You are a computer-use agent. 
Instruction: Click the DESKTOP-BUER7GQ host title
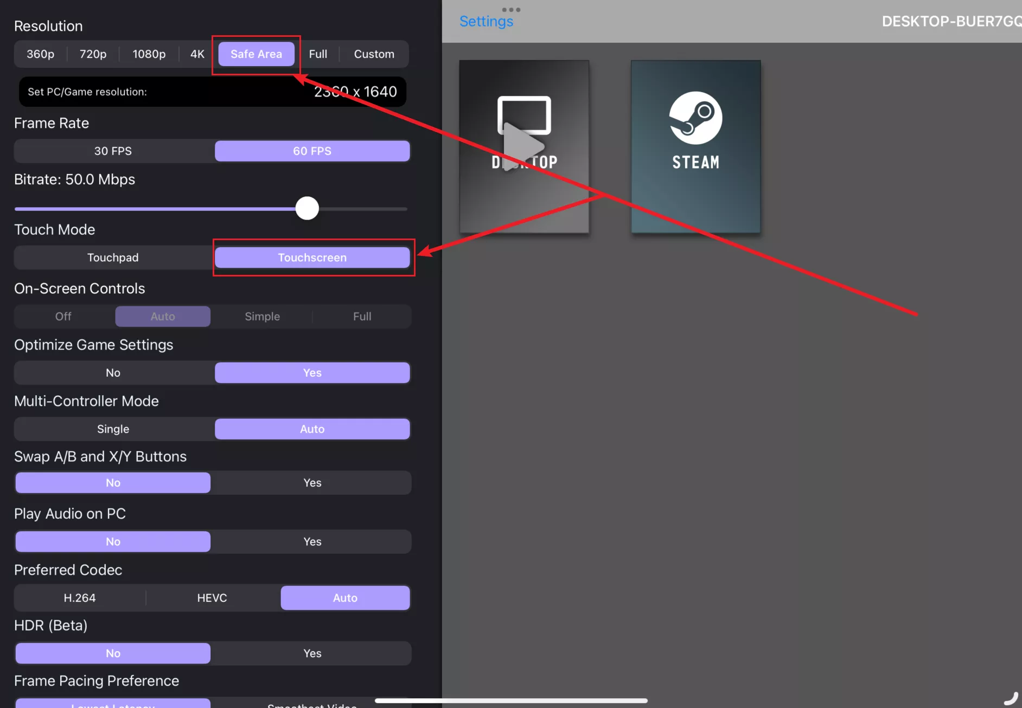[951, 22]
